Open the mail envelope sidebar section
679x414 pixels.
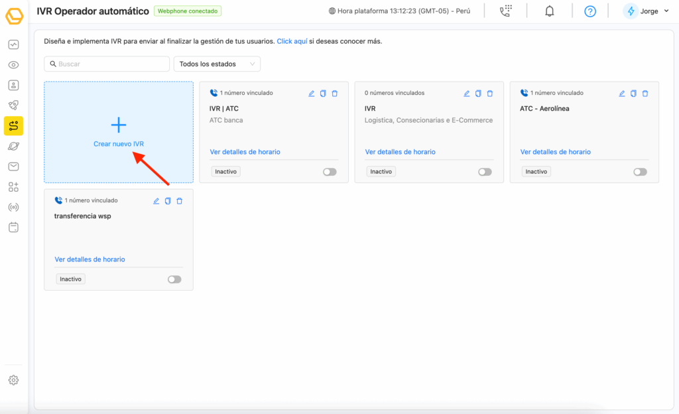[x=13, y=166]
